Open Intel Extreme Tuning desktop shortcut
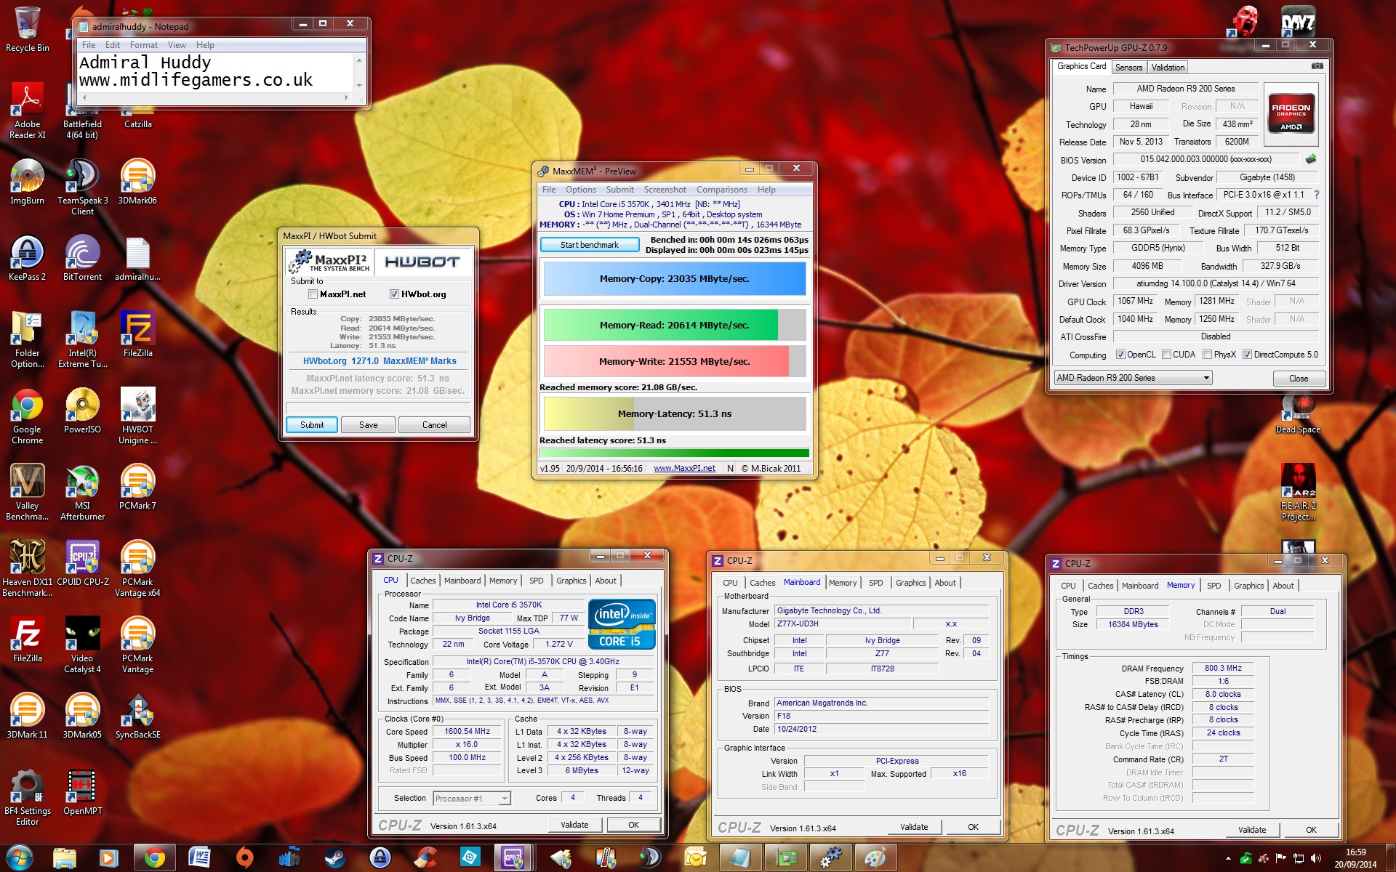Screen dimensions: 1396x872 (82, 339)
